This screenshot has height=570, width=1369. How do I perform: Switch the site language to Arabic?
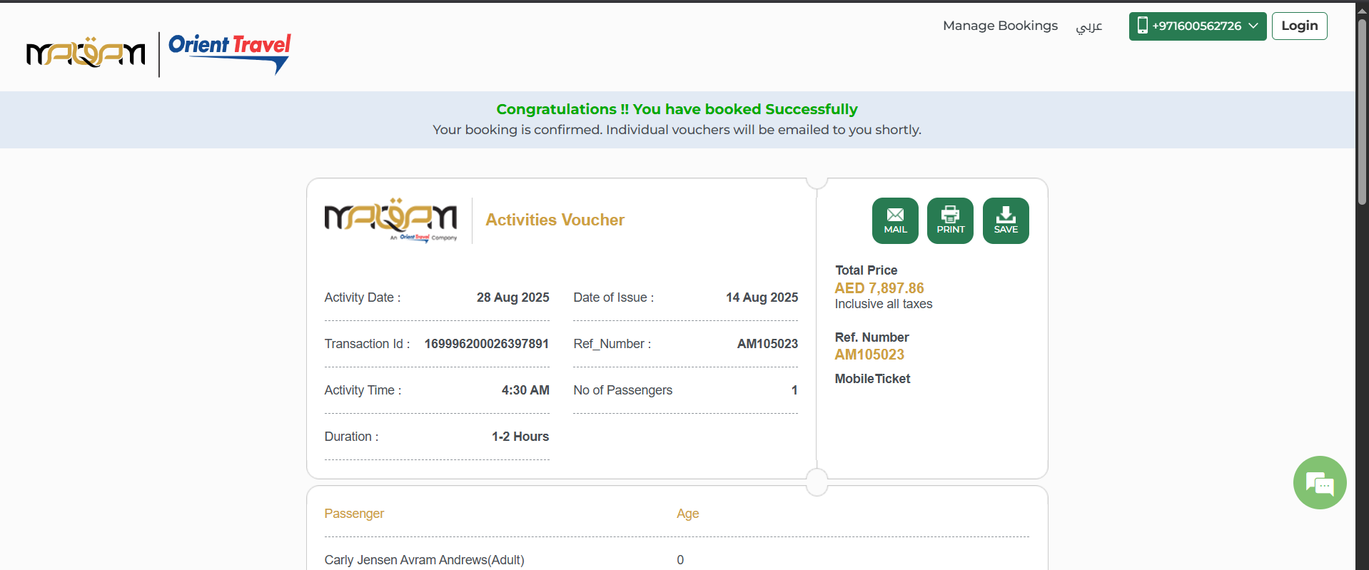point(1088,26)
